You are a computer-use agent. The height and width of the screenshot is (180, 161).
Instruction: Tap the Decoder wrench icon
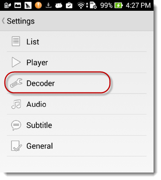[x=16, y=83]
